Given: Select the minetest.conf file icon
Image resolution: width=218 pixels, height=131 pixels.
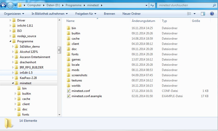Looking at the screenshot, I should click(69, 91).
